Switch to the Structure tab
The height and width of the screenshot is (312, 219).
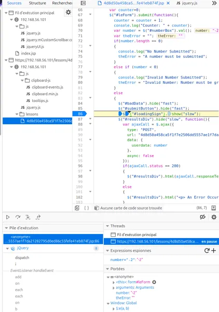click(x=37, y=3)
